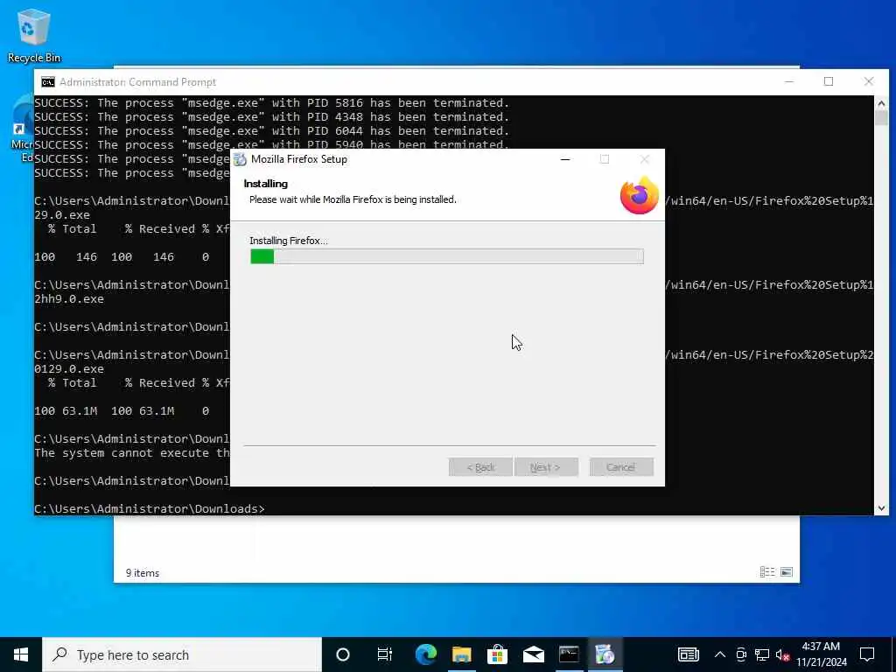This screenshot has height=672, width=896.
Task: Open network status tray icon
Action: [762, 654]
